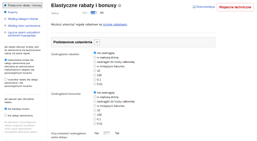Viewport: 257px width, 141px height.
Task: Click the Wsparcie techniczne button
Action: pyautogui.click(x=235, y=7)
